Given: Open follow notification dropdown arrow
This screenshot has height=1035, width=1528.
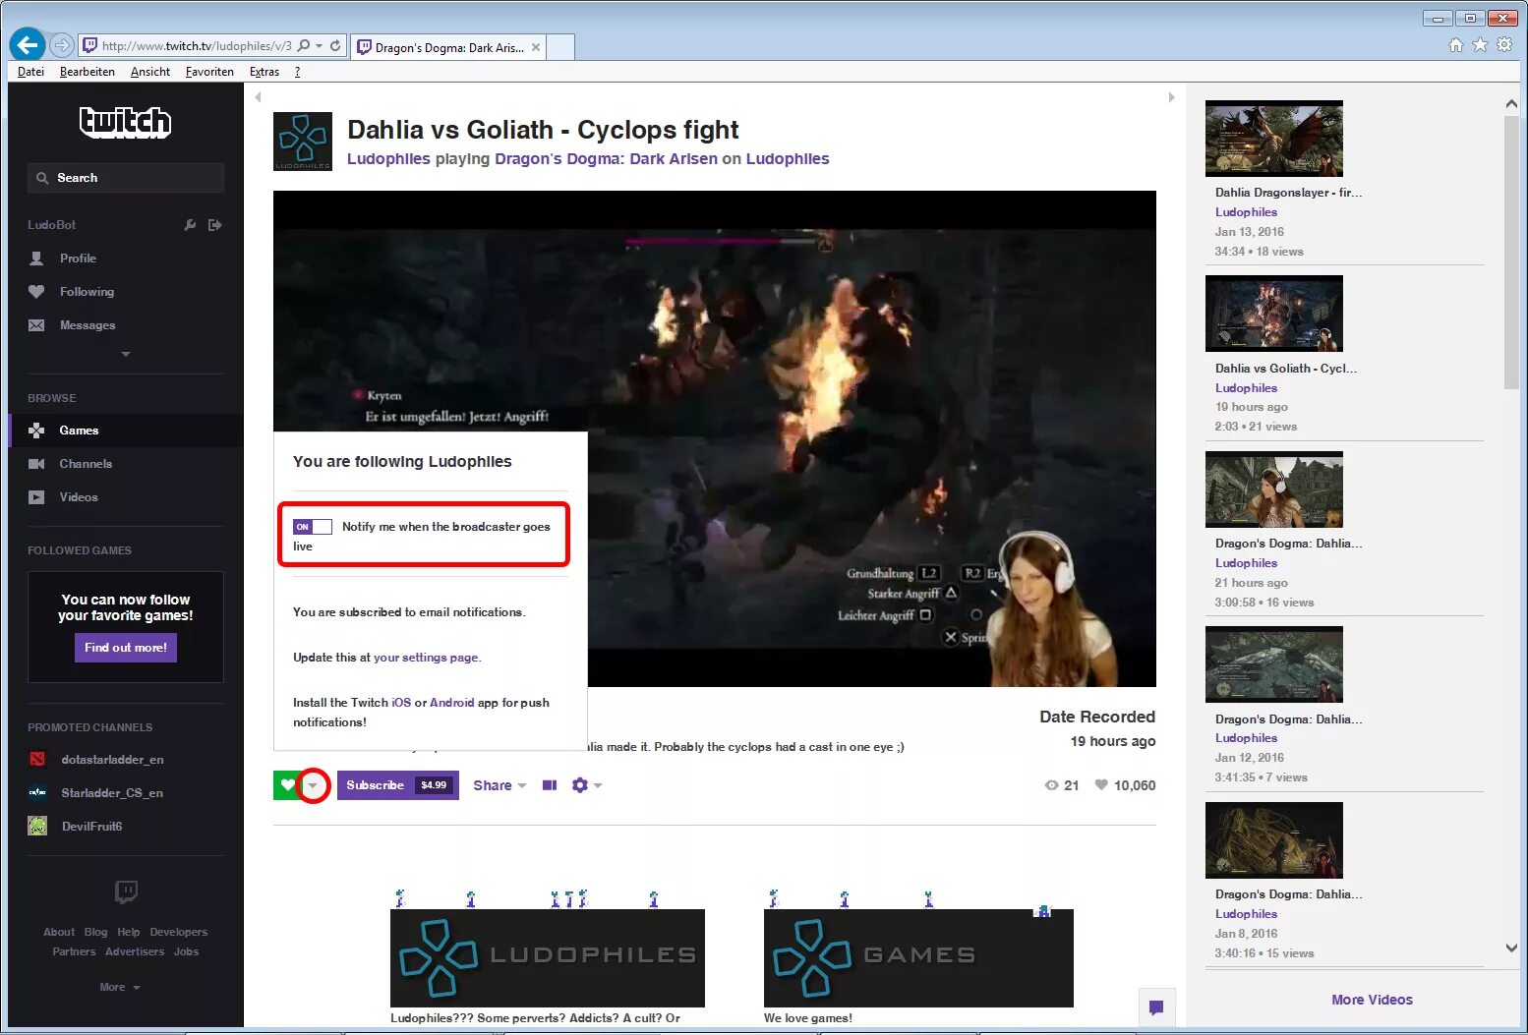Looking at the screenshot, I should (313, 785).
